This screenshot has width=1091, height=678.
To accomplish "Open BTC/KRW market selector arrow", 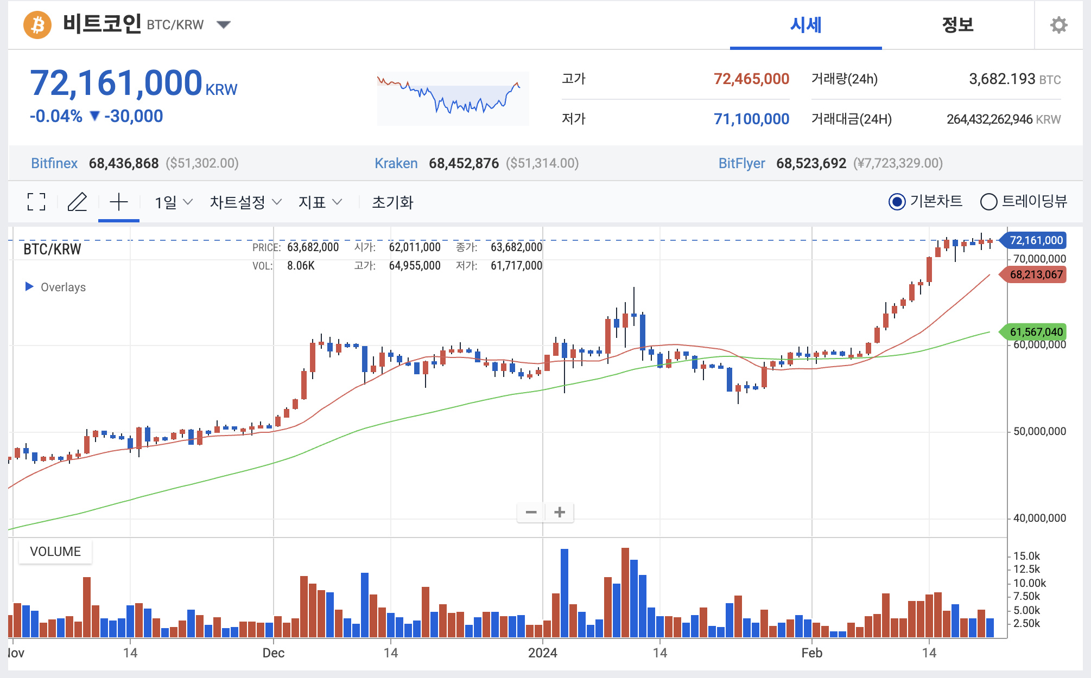I will (223, 24).
